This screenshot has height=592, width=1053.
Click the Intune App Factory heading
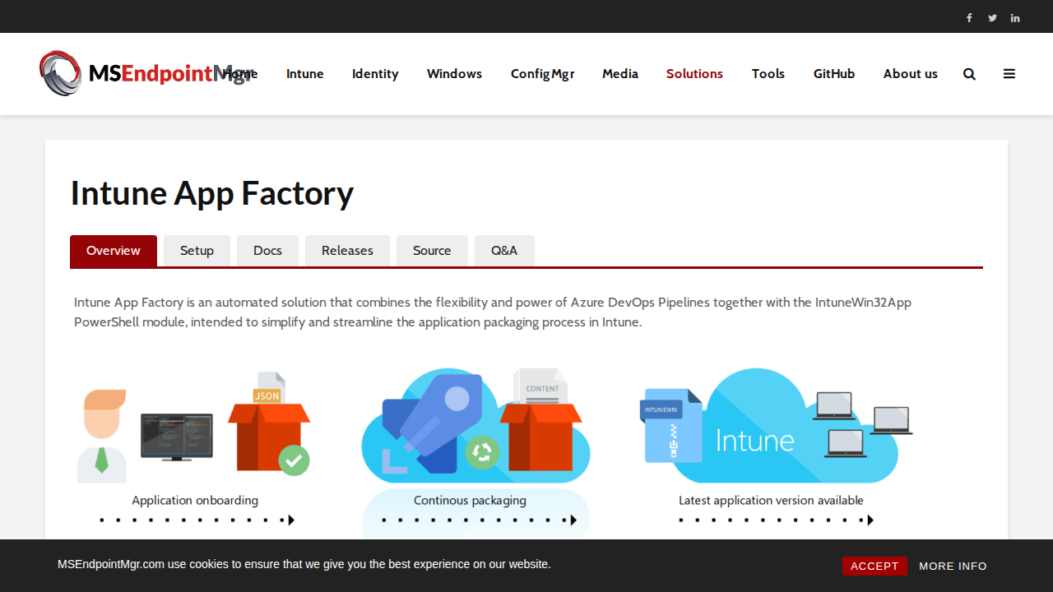[212, 193]
